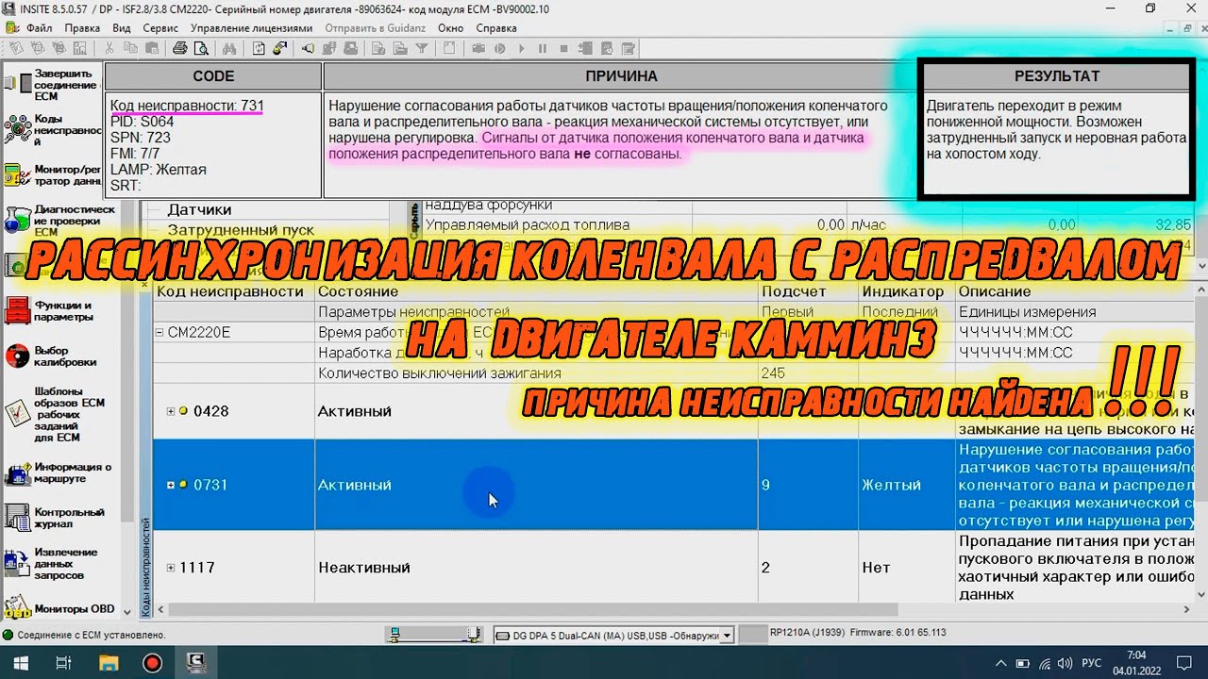This screenshot has width=1208, height=679.
Task: Click the red recorder taskbar icon
Action: point(152,663)
